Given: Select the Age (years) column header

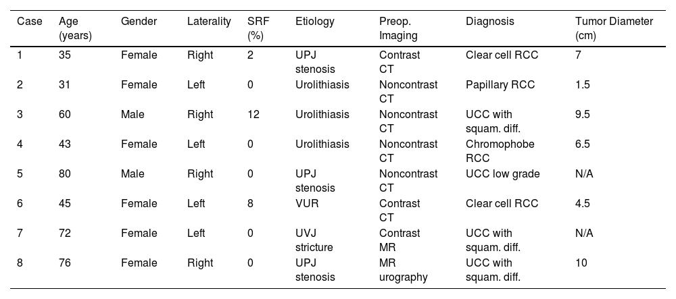Looking at the screenshot, I should click(x=75, y=28).
